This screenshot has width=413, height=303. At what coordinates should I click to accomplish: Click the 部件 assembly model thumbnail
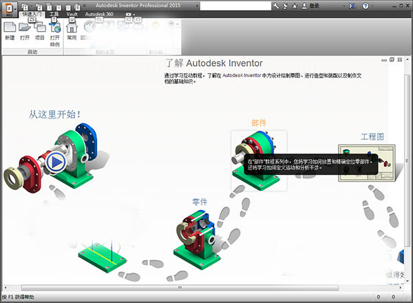point(259,160)
